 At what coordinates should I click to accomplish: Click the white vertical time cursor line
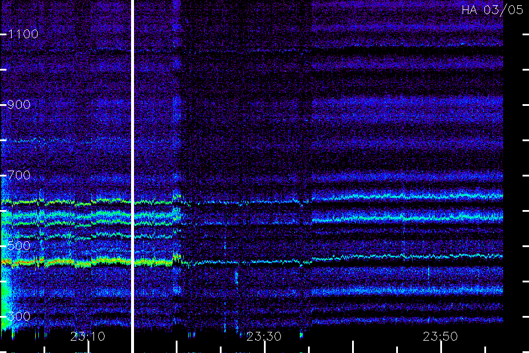point(132,176)
